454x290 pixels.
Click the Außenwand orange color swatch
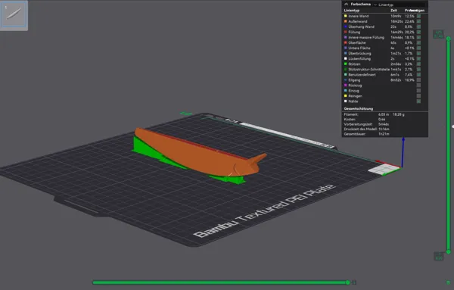pos(346,21)
